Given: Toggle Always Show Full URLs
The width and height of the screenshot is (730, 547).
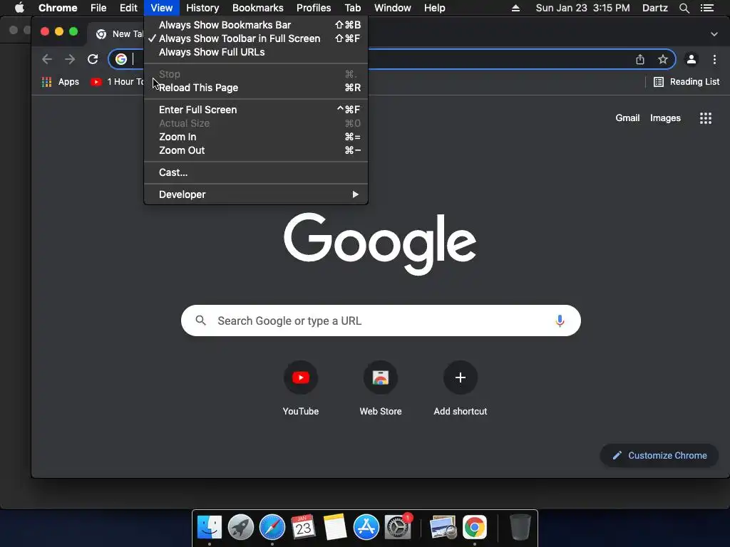Looking at the screenshot, I should pos(256,52).
